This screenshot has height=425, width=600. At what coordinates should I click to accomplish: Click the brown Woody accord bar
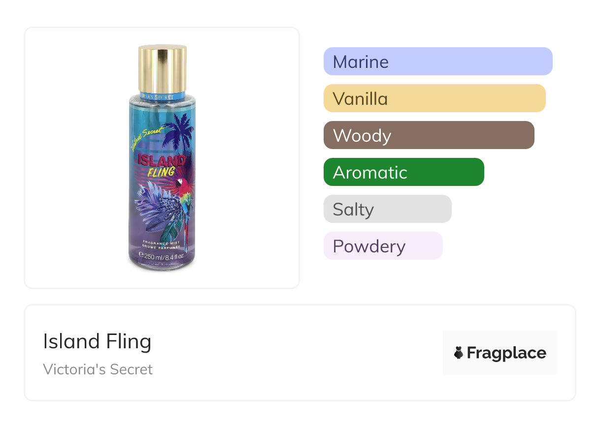(x=429, y=135)
